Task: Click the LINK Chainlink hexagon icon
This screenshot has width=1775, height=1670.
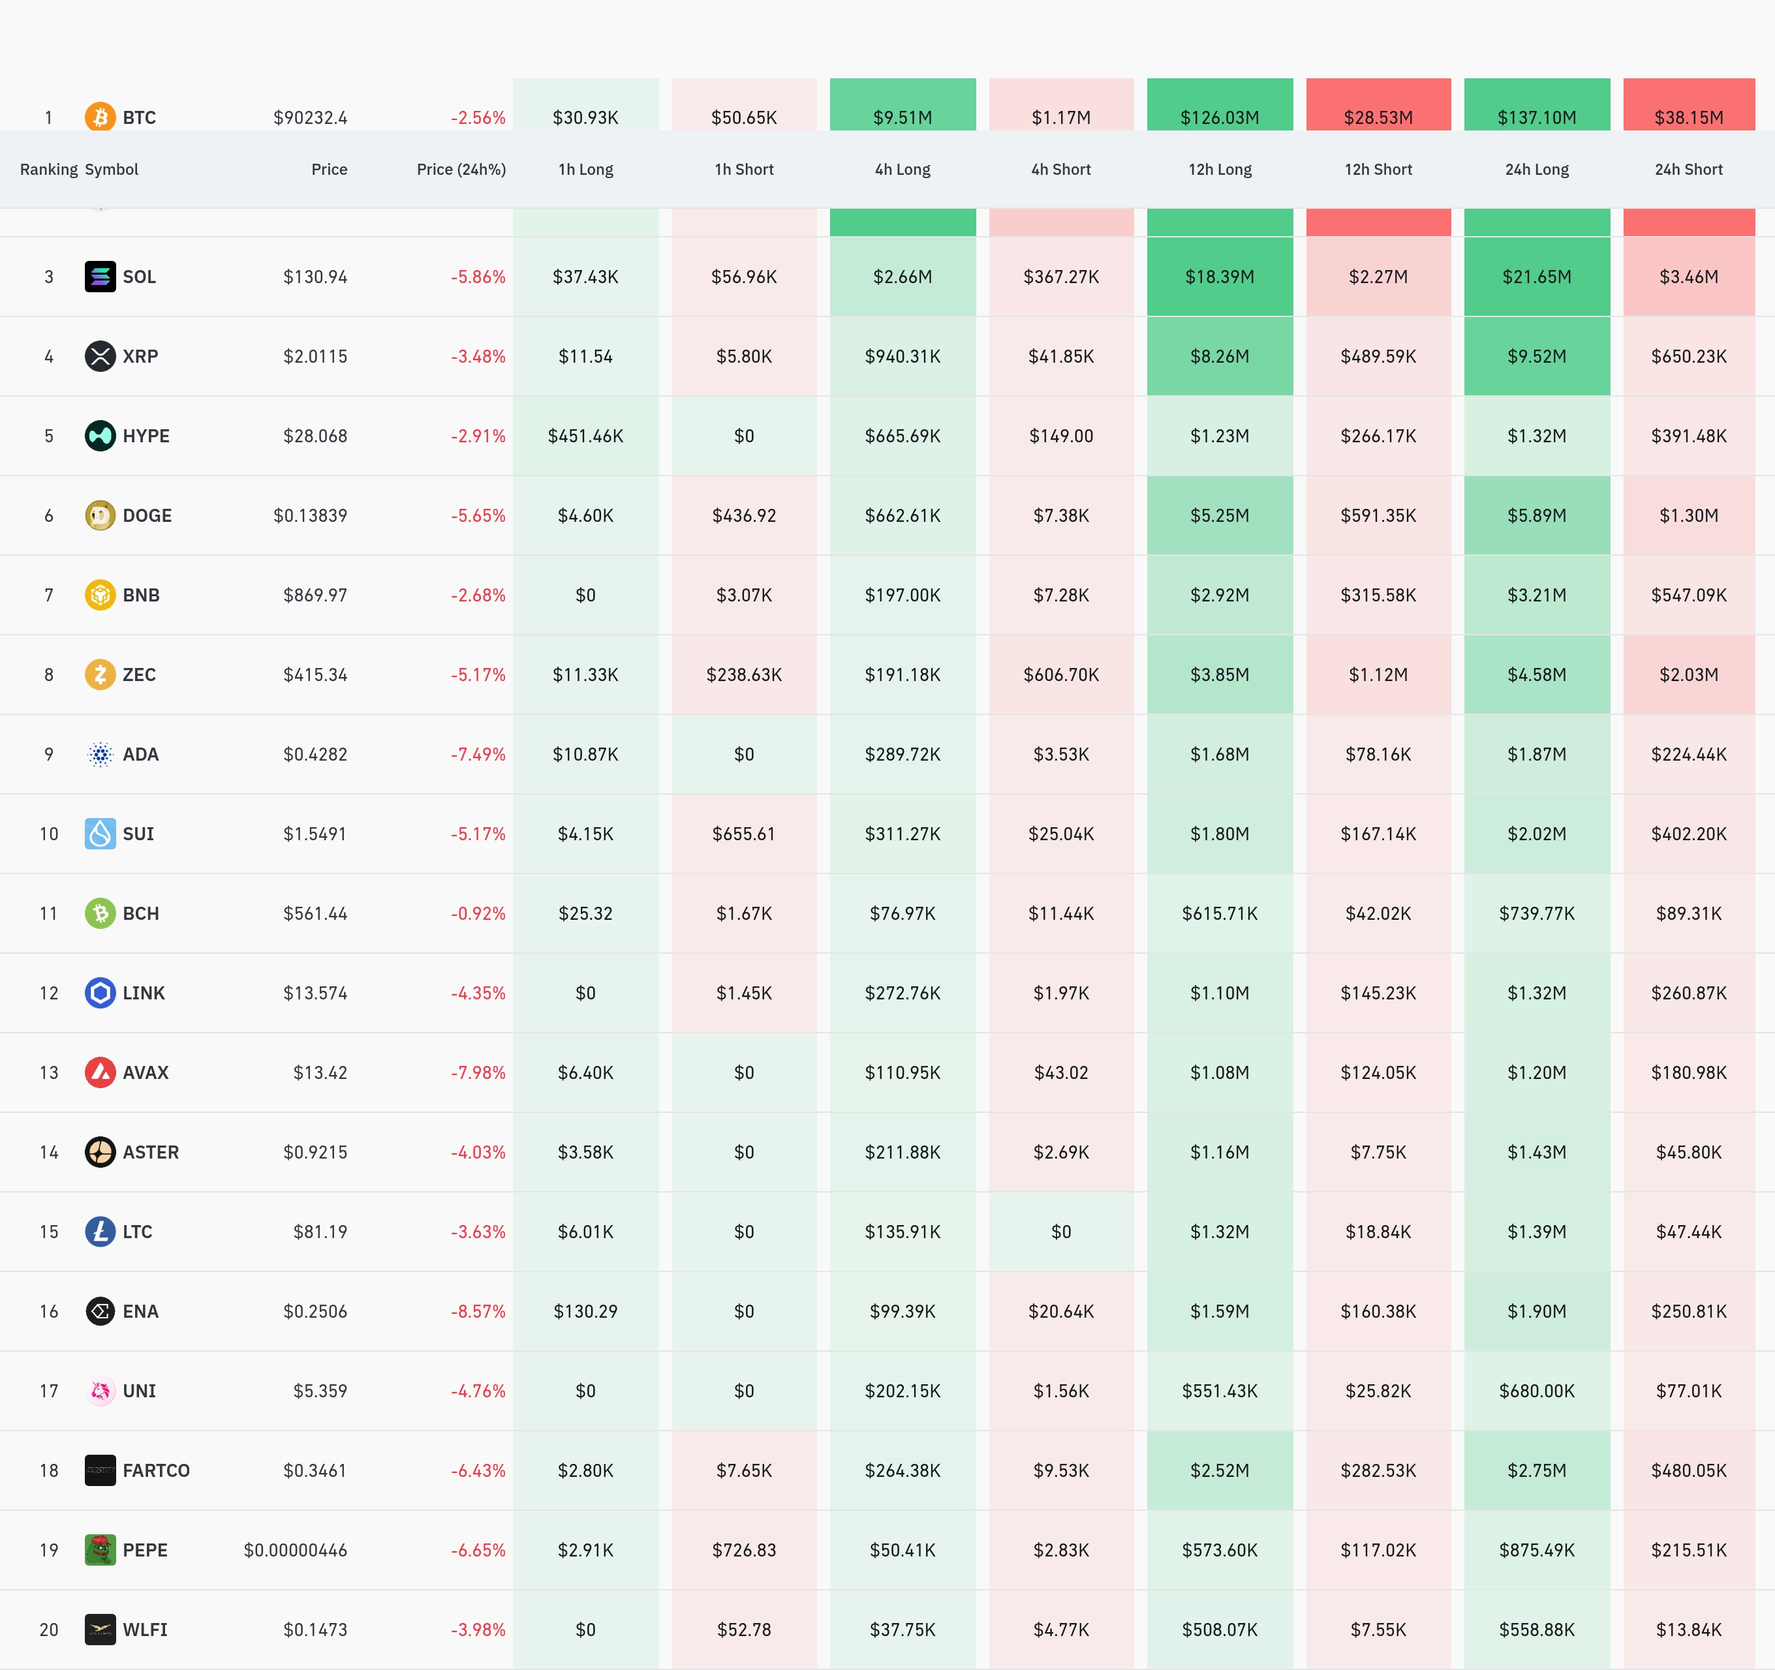Action: click(x=100, y=992)
